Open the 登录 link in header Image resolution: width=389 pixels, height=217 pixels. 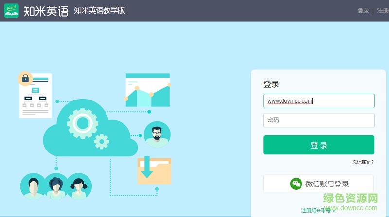[363, 10]
